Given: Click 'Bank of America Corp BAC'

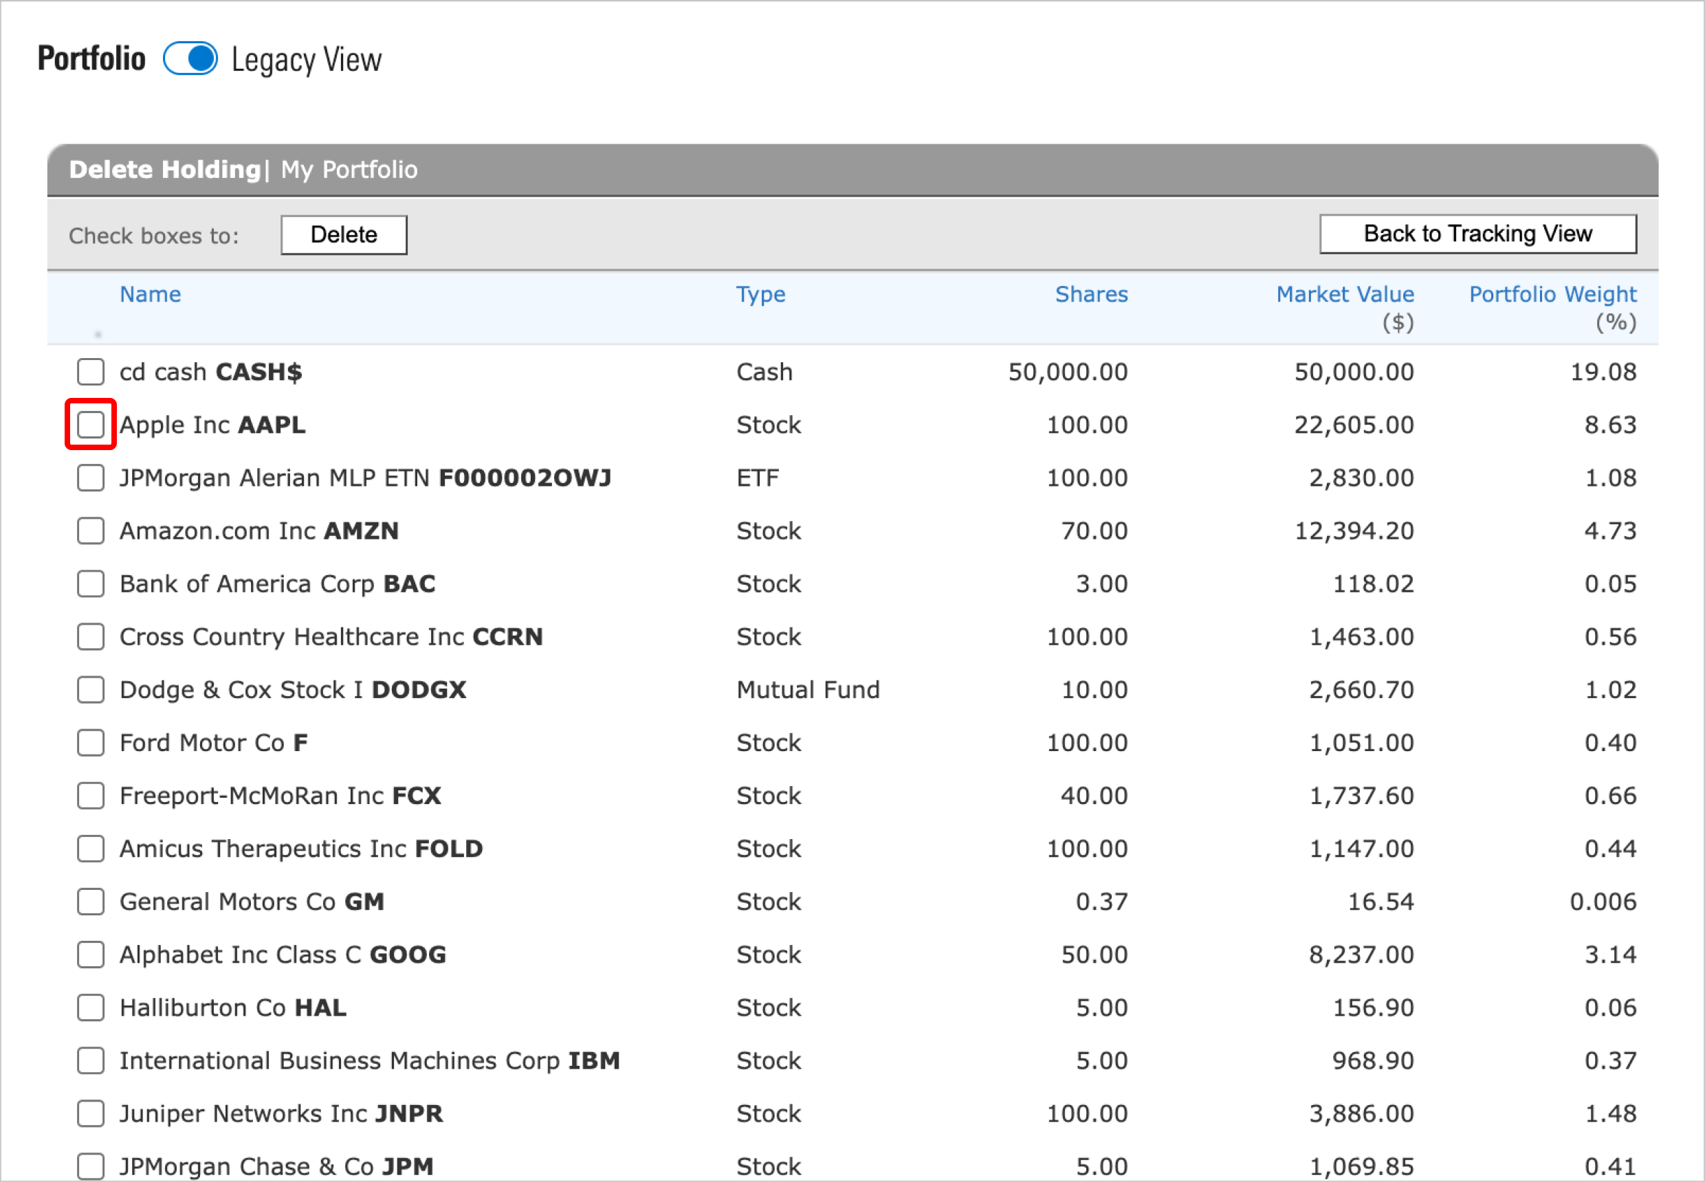Looking at the screenshot, I should click(x=278, y=583).
